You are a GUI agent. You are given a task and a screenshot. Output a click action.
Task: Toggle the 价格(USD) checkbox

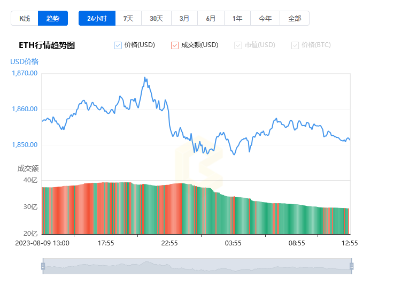(x=118, y=45)
